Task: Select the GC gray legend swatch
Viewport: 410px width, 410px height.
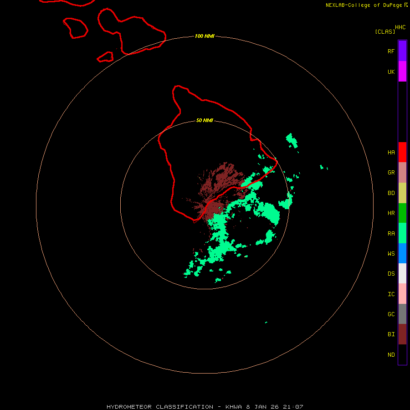Action: [x=402, y=314]
